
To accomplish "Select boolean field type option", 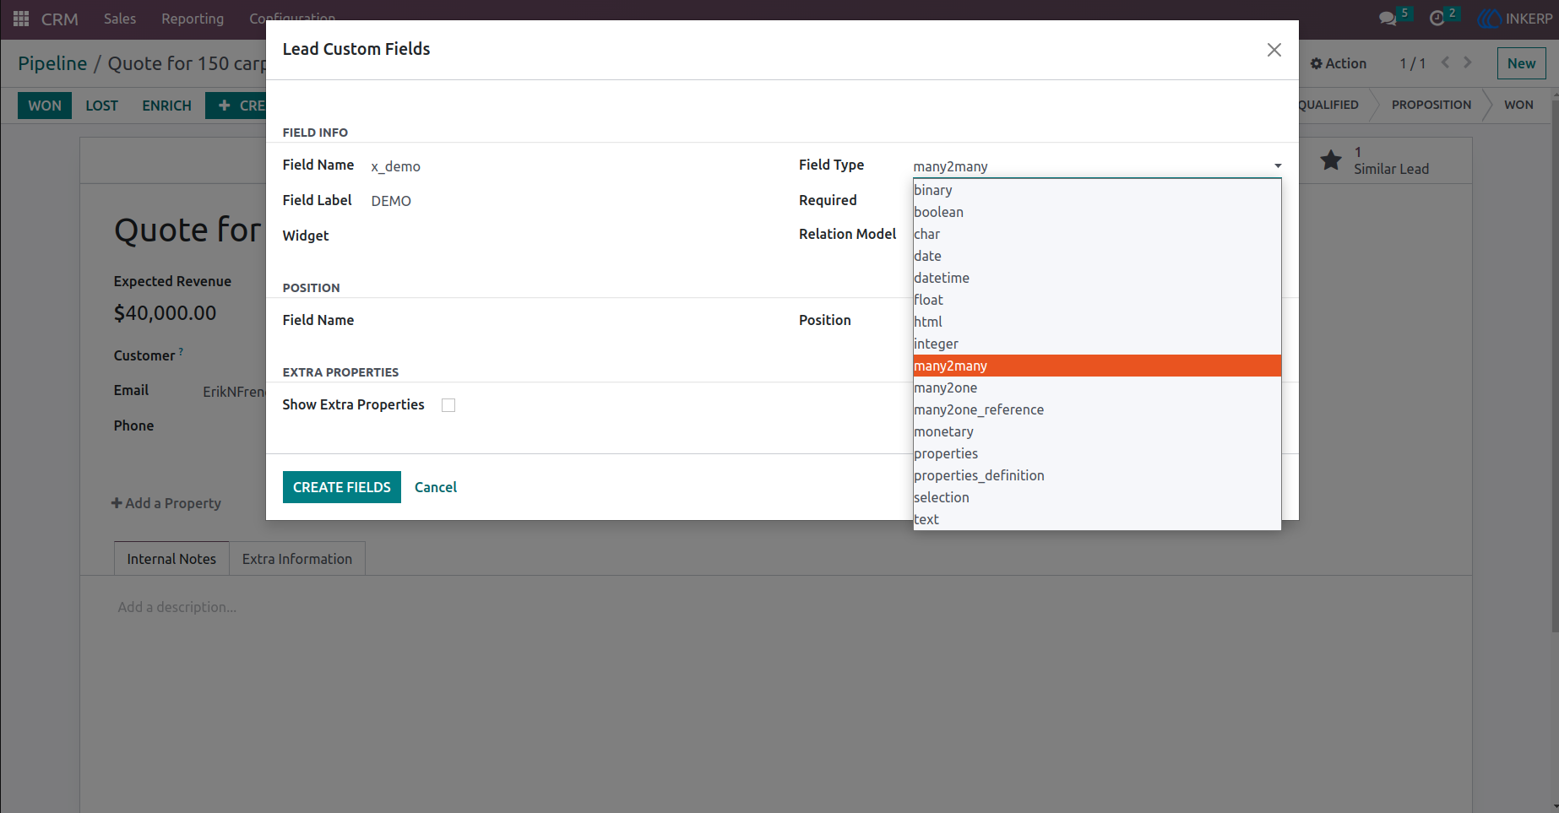I will 1097,212.
